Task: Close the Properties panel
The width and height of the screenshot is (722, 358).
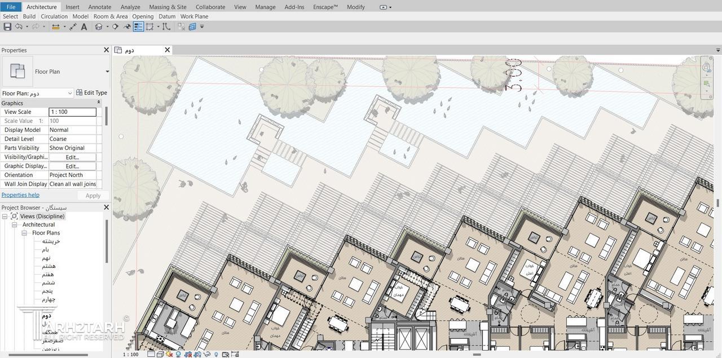Action: (106, 50)
